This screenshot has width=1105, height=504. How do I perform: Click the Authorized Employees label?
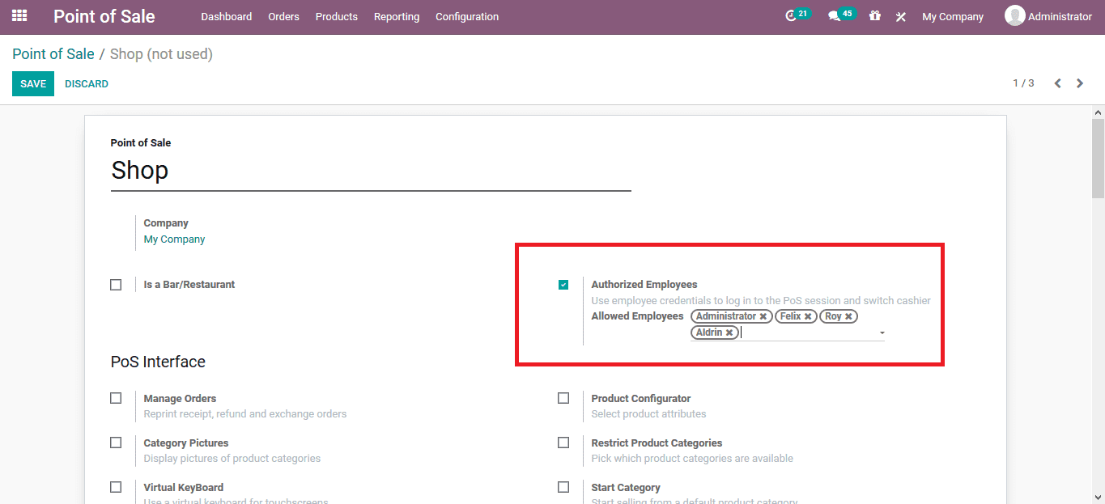coord(644,285)
